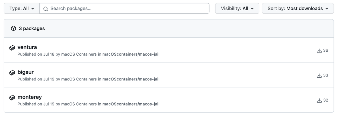
Task: Expand the Visibility: All dropdown
Action: pyautogui.click(x=237, y=9)
